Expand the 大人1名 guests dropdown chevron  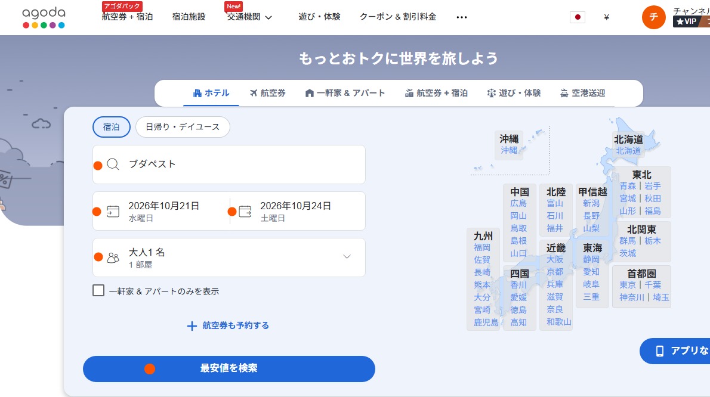[347, 257]
